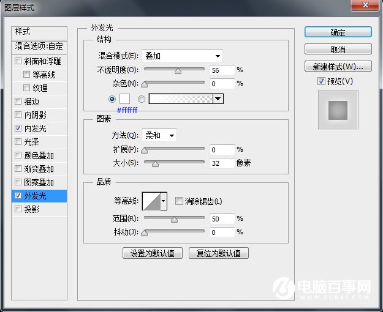Enable the 描边 effect checkbox

(x=18, y=101)
